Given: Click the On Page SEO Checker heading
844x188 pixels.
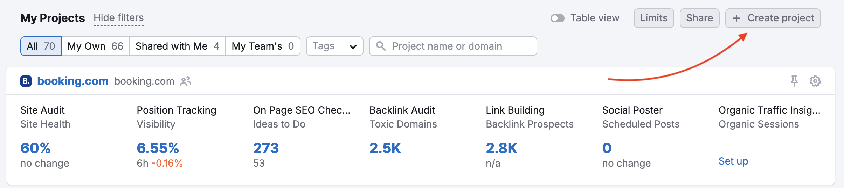Looking at the screenshot, I should [302, 110].
